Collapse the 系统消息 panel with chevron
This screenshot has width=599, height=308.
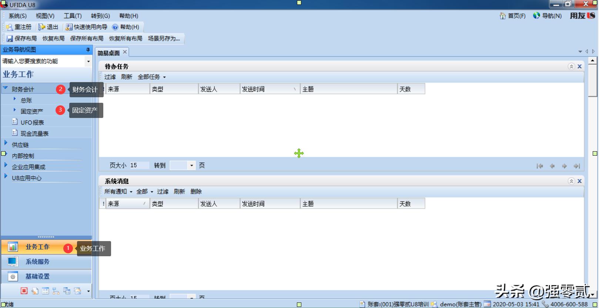click(x=571, y=181)
